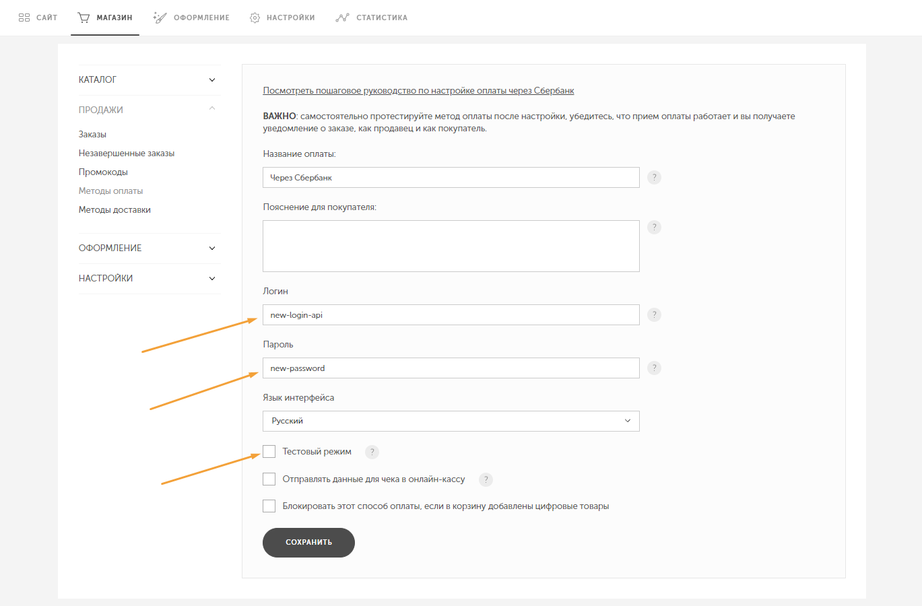The width and height of the screenshot is (922, 606).
Task: Open the Сбербанк step-by-step guide link
Action: [x=418, y=90]
